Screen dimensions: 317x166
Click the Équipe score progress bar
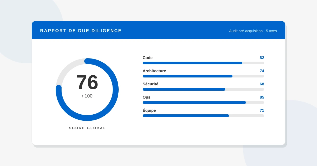click(x=203, y=116)
